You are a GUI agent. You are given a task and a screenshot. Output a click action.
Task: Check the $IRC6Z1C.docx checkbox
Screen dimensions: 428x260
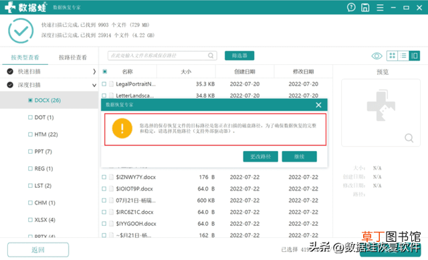(104, 212)
